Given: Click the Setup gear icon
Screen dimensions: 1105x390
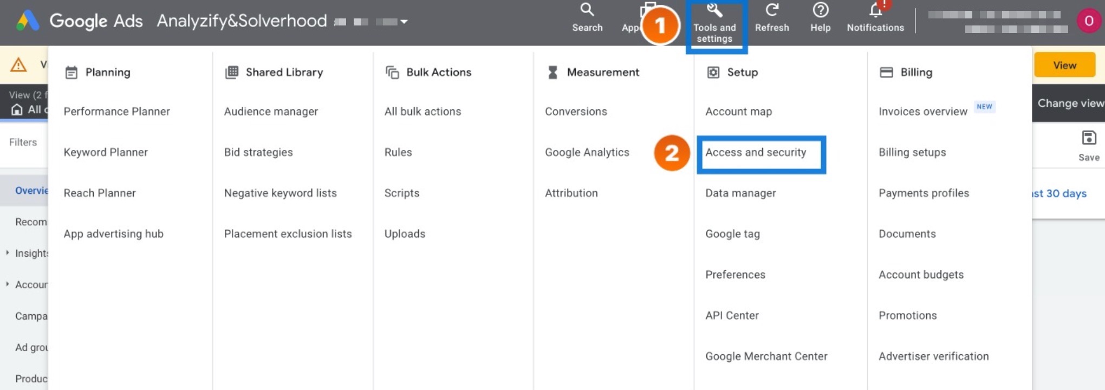Looking at the screenshot, I should (x=713, y=72).
